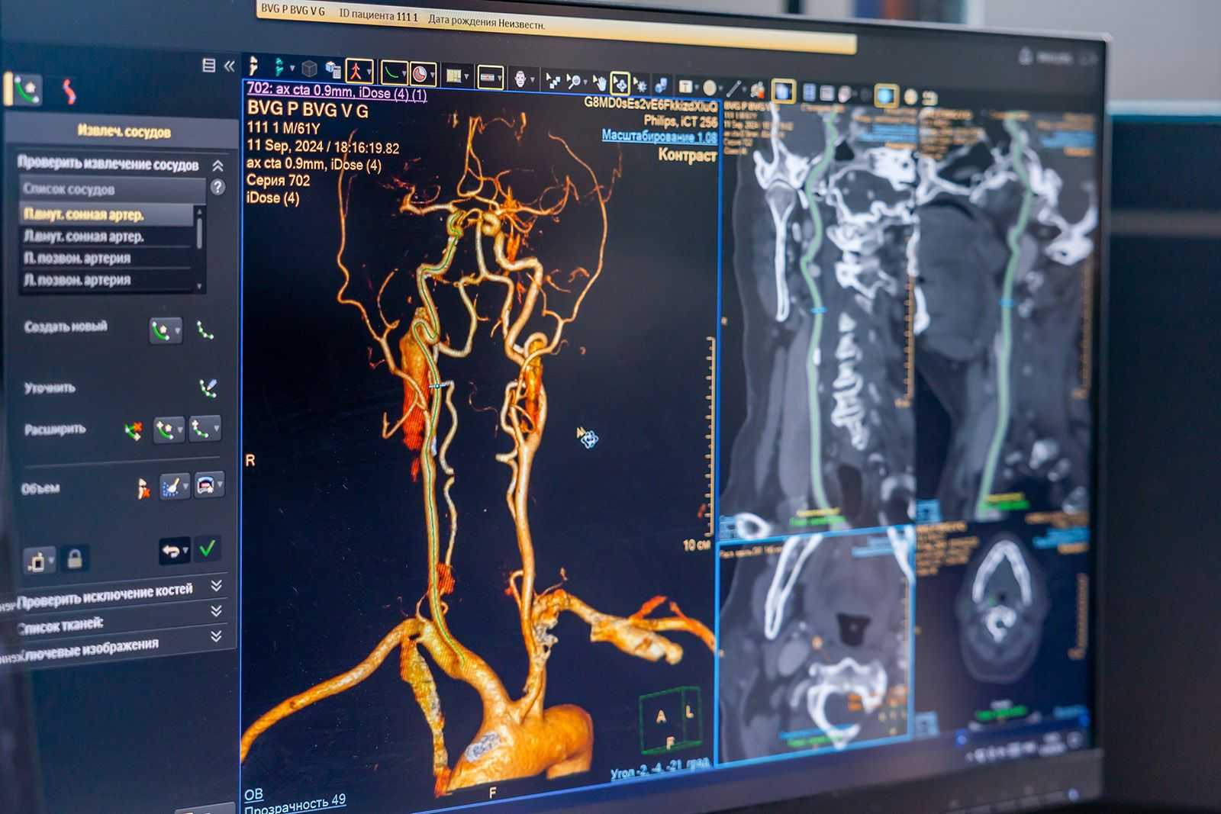Click the zoom magnifier tool in toolbar

(574, 80)
